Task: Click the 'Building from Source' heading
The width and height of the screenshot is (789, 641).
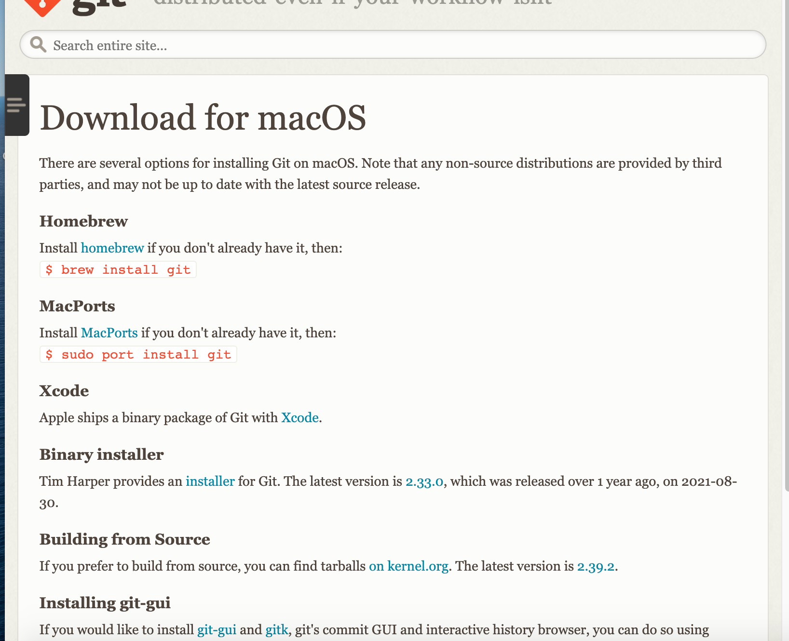Action: pos(125,539)
